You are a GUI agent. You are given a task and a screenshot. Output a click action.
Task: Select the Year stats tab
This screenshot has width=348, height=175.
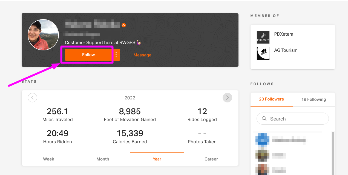coord(157,159)
